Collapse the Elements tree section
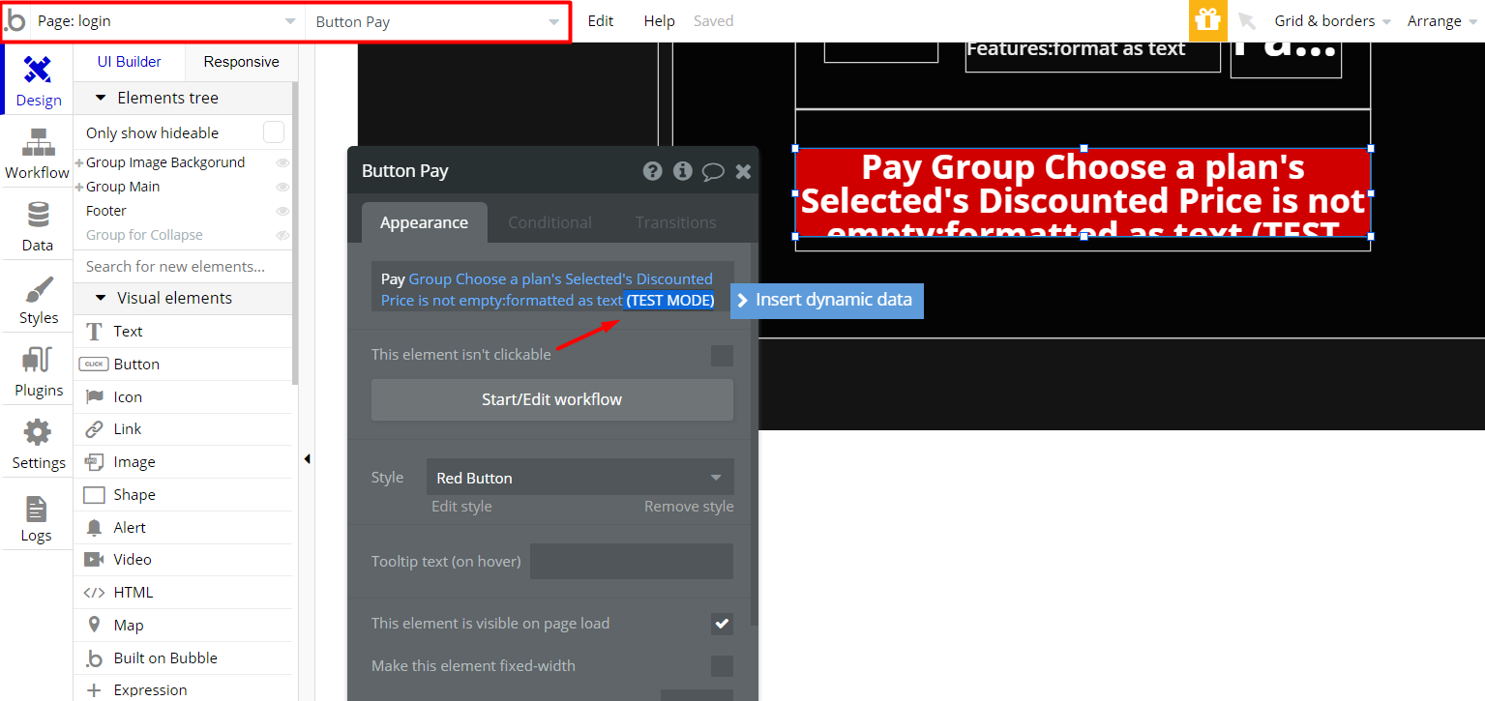The height and width of the screenshot is (701, 1485). [x=102, y=99]
